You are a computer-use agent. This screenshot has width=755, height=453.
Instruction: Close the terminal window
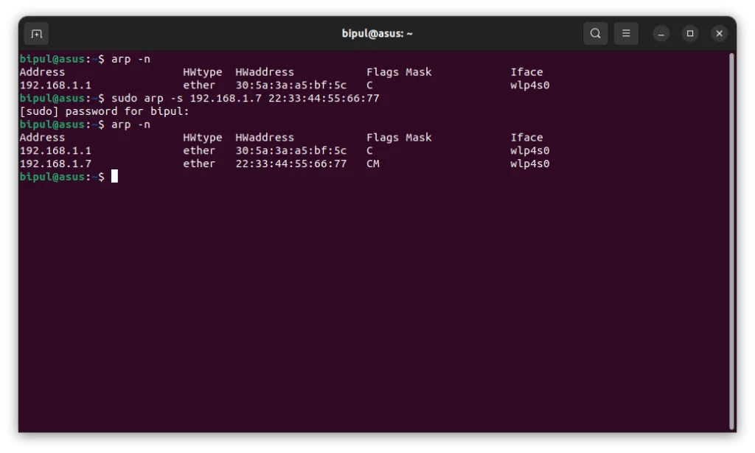720,34
